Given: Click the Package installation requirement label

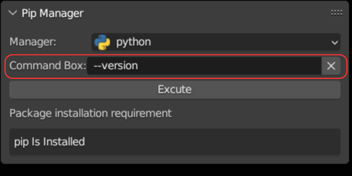Looking at the screenshot, I should 90,113.
